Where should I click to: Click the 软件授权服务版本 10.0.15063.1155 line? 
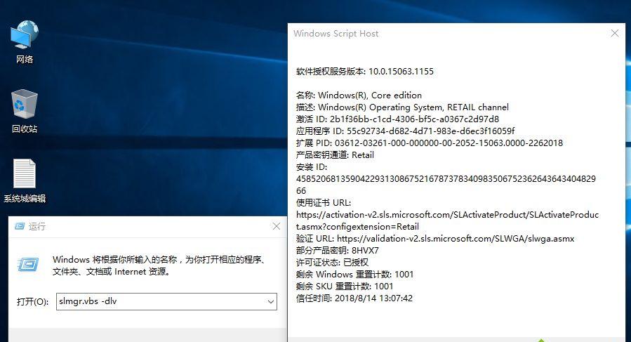(365, 72)
